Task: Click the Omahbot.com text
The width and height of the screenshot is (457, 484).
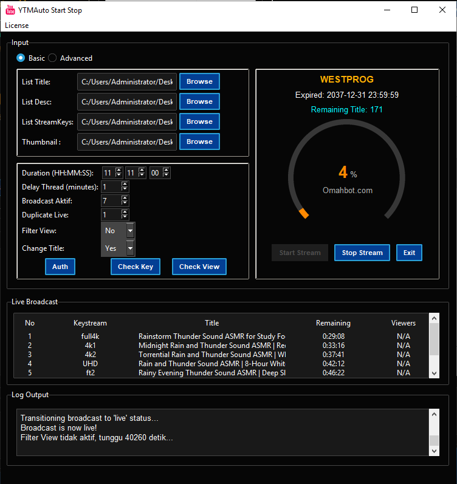Action: (x=348, y=191)
